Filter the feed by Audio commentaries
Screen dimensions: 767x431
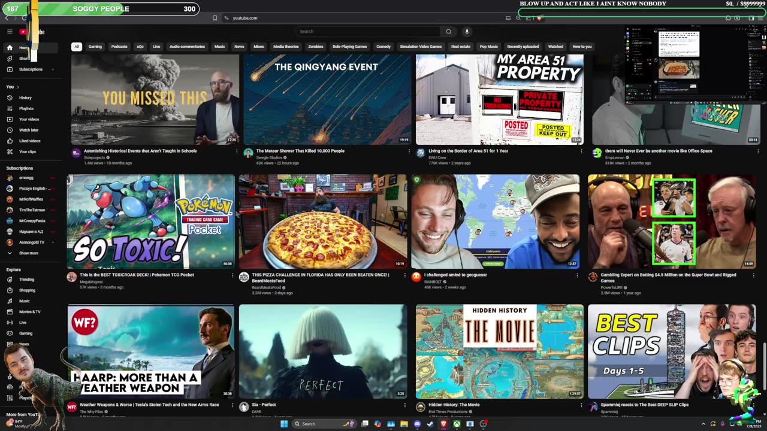click(x=187, y=47)
